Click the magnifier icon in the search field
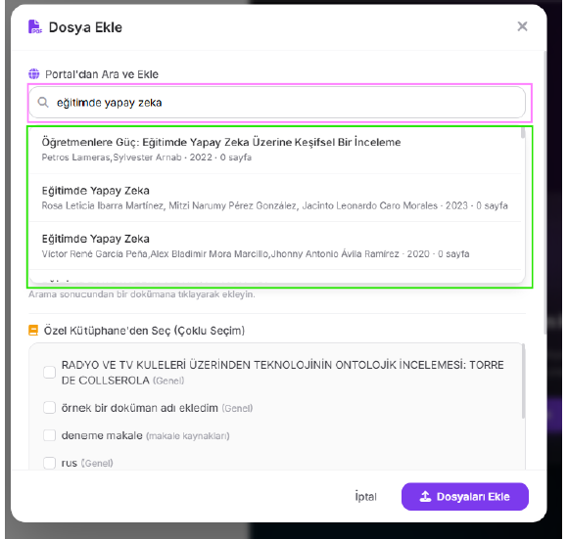This screenshot has width=568, height=539. click(43, 103)
